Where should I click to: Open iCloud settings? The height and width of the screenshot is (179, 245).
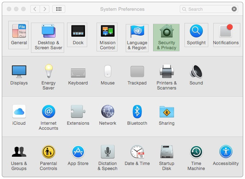[x=19, y=115]
